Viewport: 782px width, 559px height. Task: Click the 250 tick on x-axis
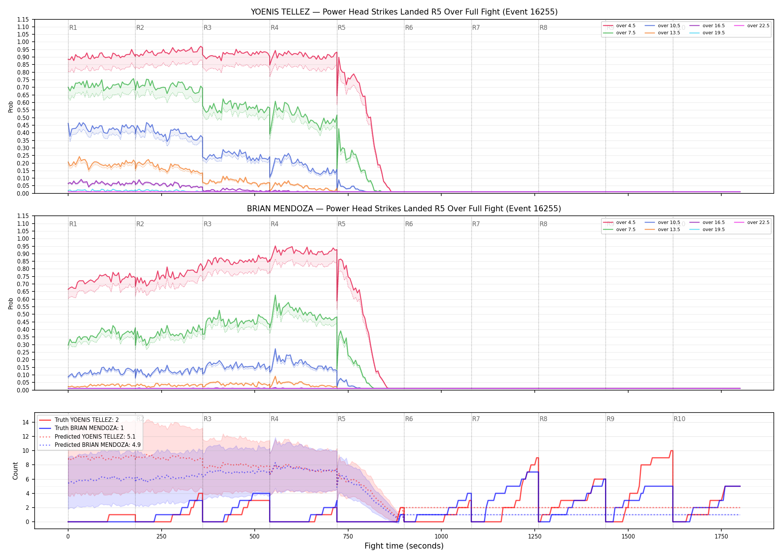click(161, 537)
